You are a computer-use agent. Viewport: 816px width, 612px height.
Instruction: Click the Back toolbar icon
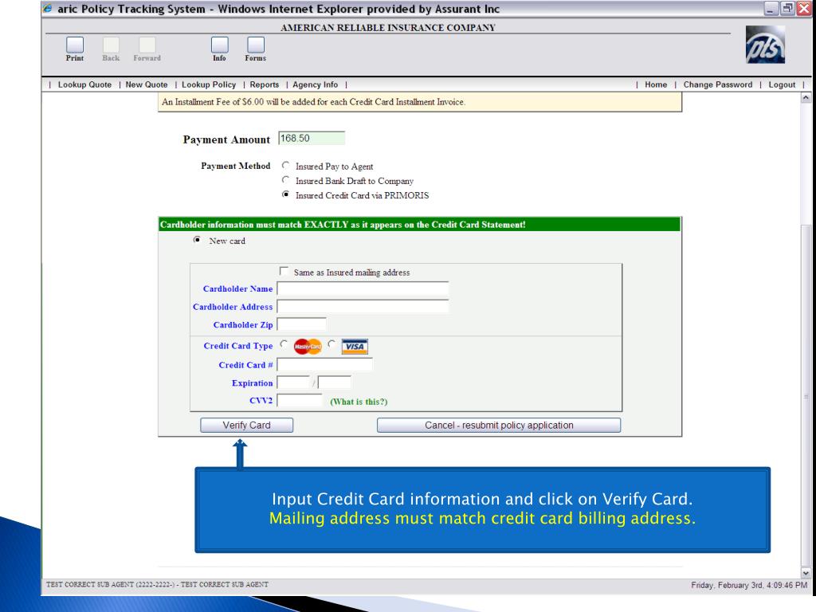coord(111,45)
